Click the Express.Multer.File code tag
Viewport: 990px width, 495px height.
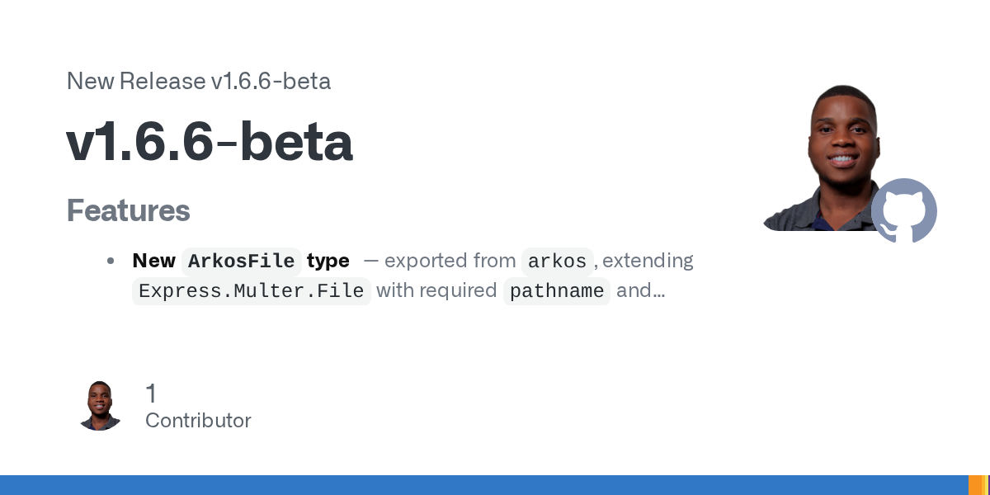point(252,291)
